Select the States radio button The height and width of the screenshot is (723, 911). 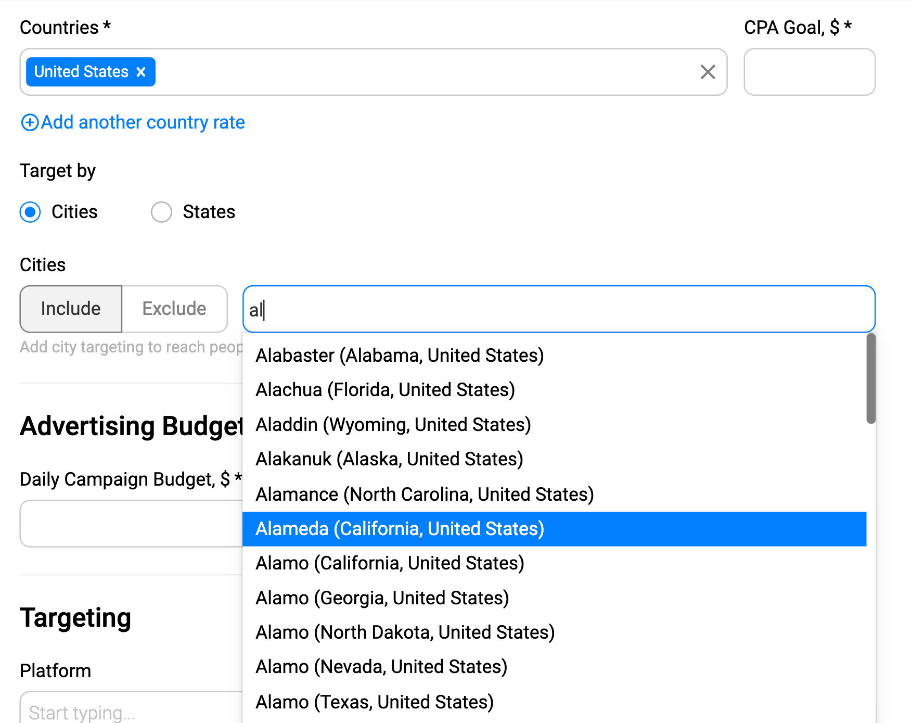click(161, 212)
